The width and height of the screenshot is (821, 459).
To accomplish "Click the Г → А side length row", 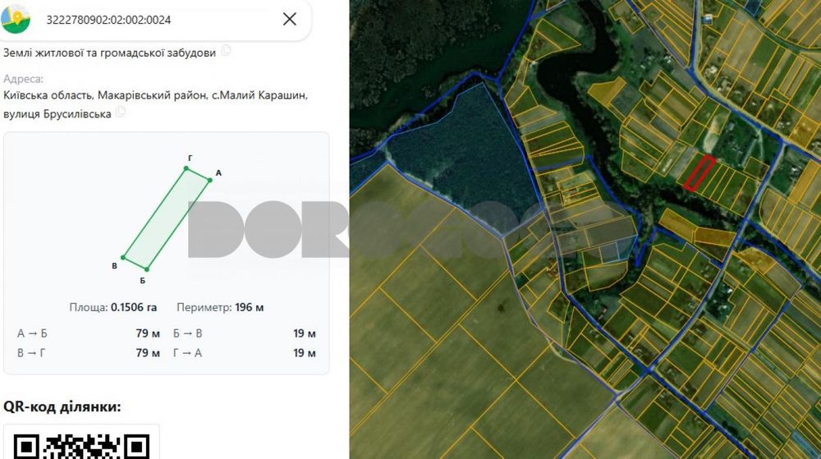I will [x=245, y=353].
